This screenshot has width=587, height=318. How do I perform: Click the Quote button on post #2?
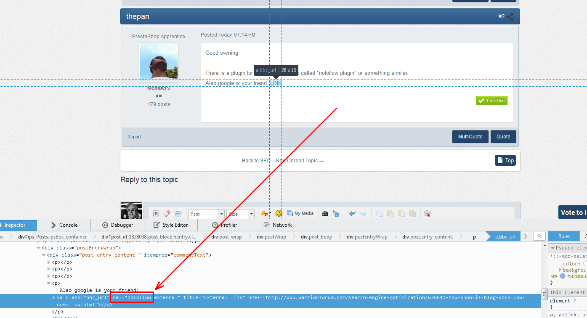(503, 137)
